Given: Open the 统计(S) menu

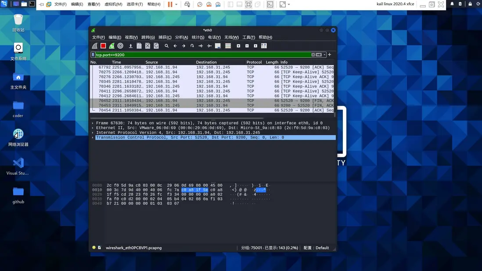Looking at the screenshot, I should (x=198, y=37).
